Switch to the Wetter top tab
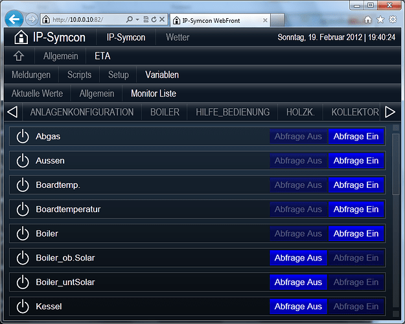Viewport: 405px width, 324px height. [x=178, y=37]
